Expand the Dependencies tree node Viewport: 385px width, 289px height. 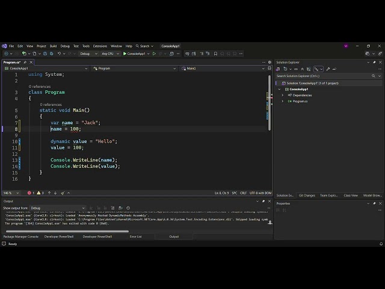pos(282,95)
